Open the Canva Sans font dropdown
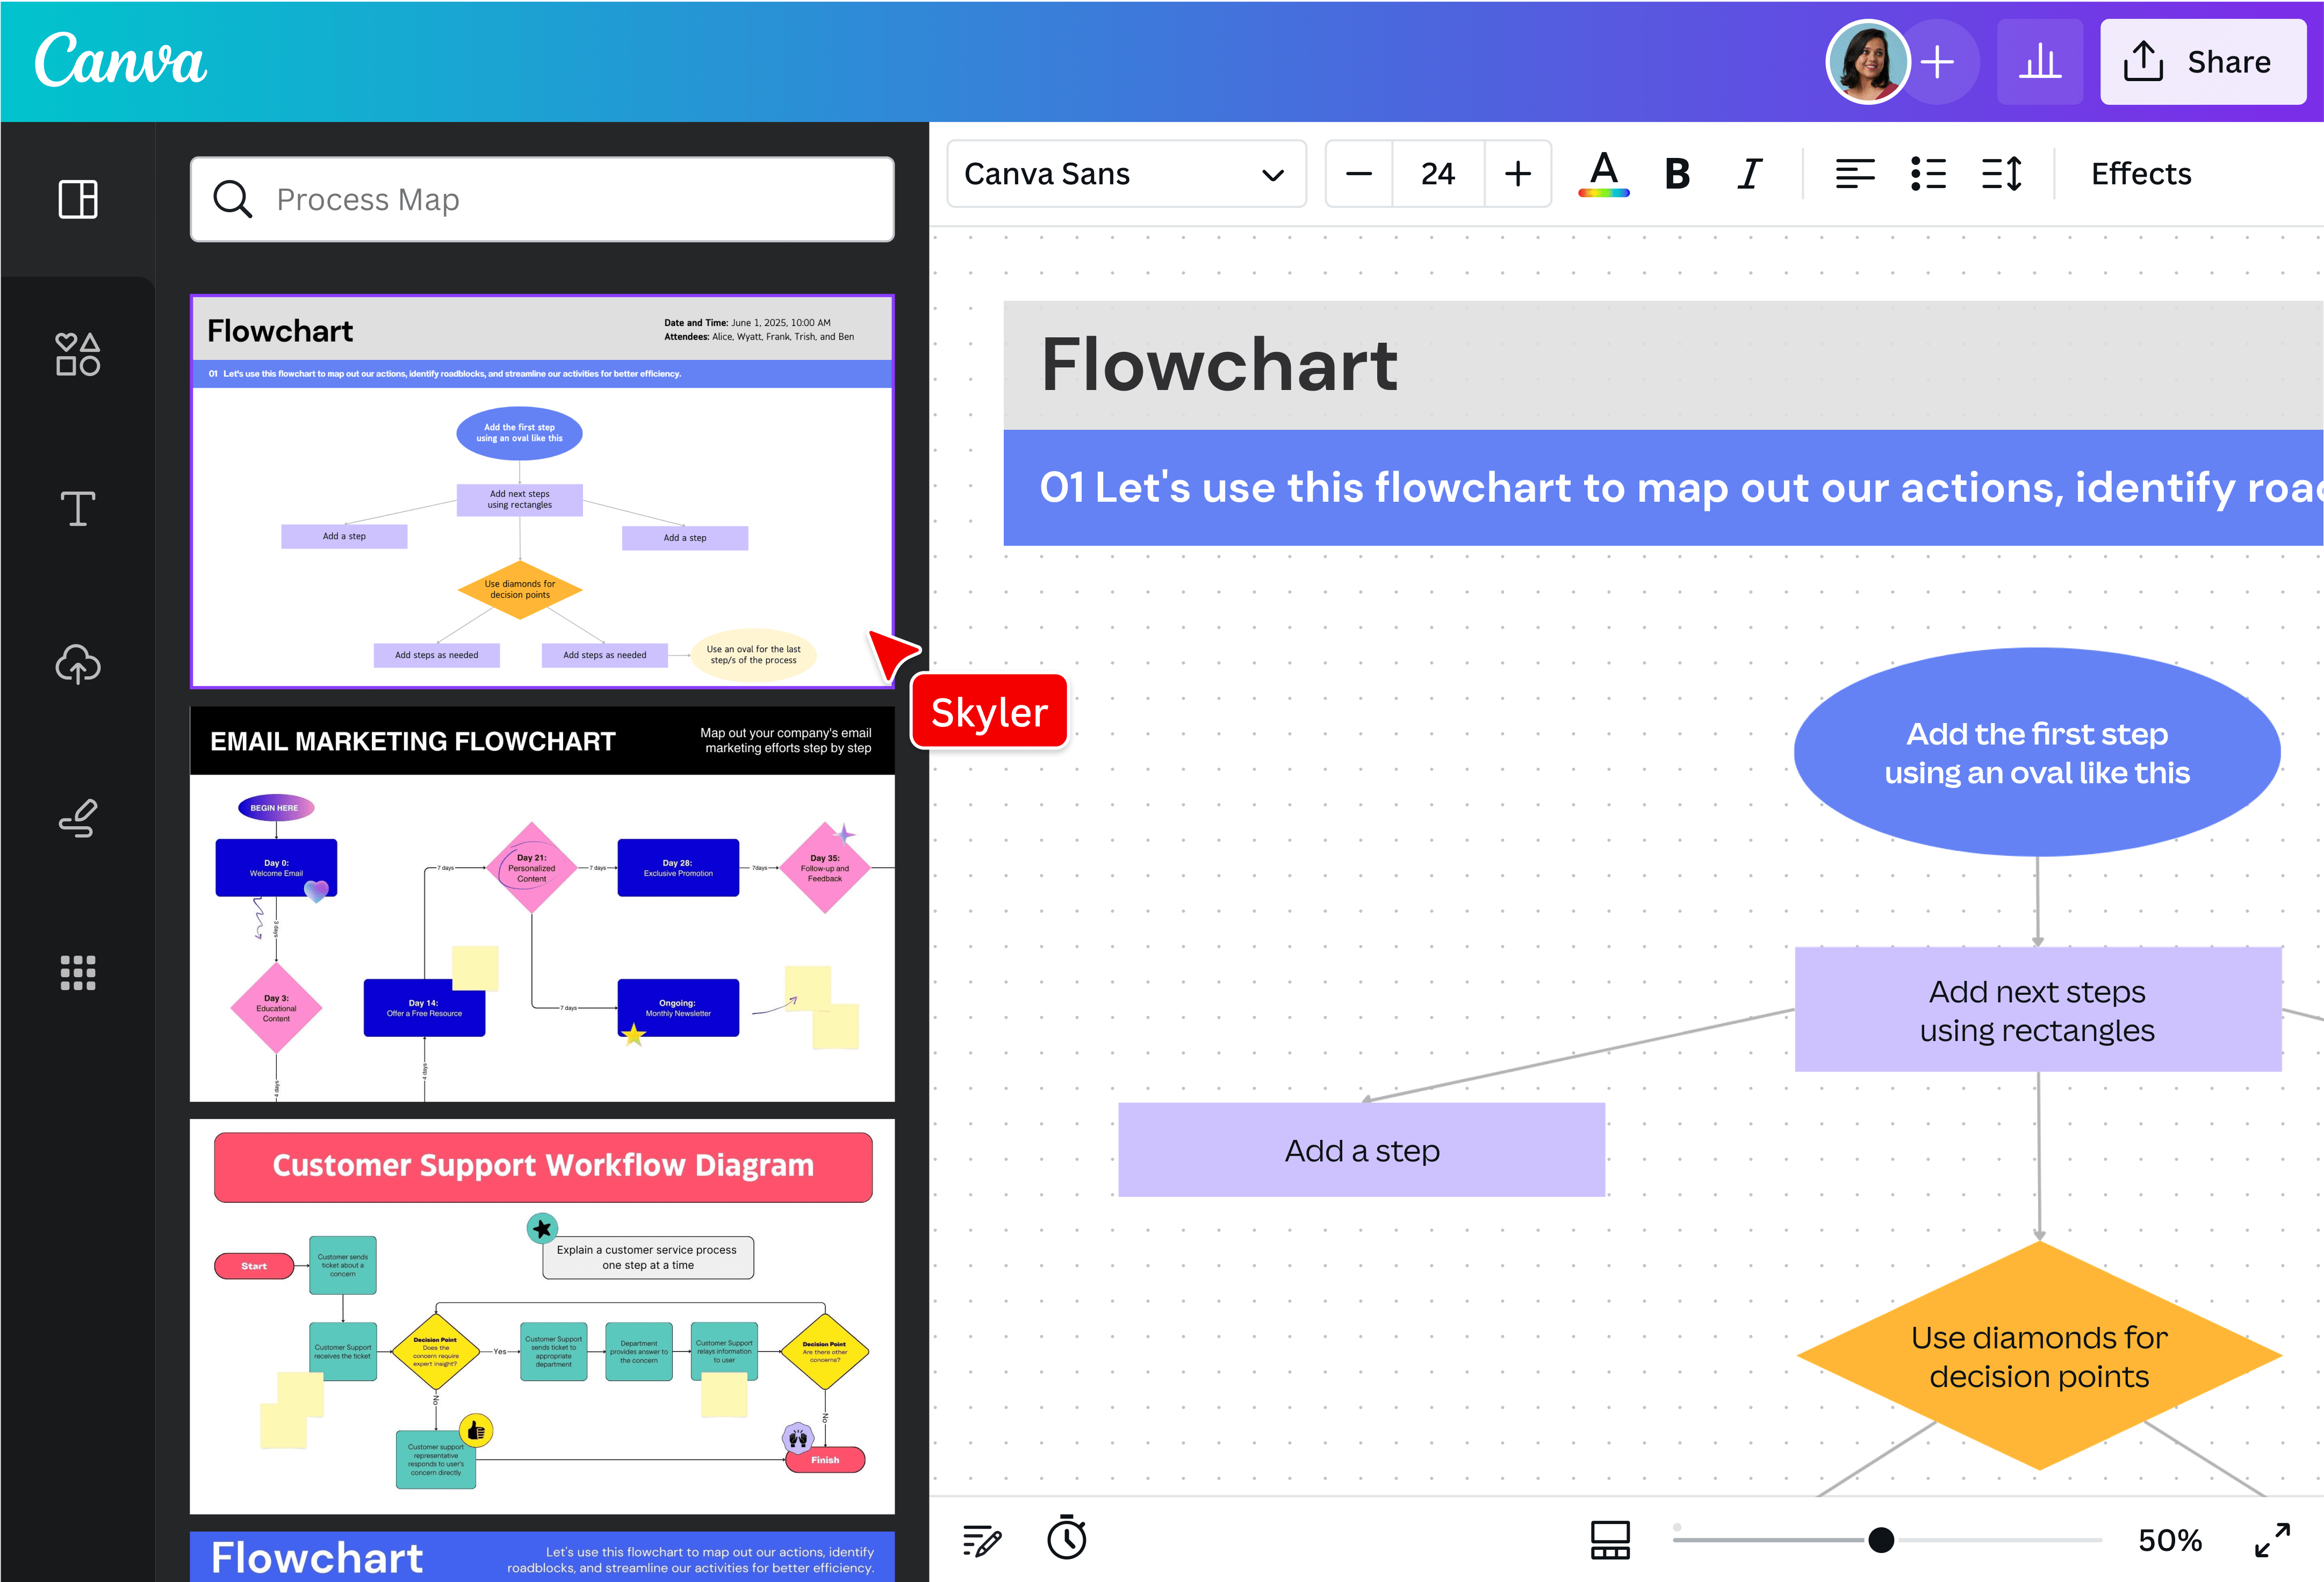Screen dimensions: 2324x1582 [x=1126, y=173]
